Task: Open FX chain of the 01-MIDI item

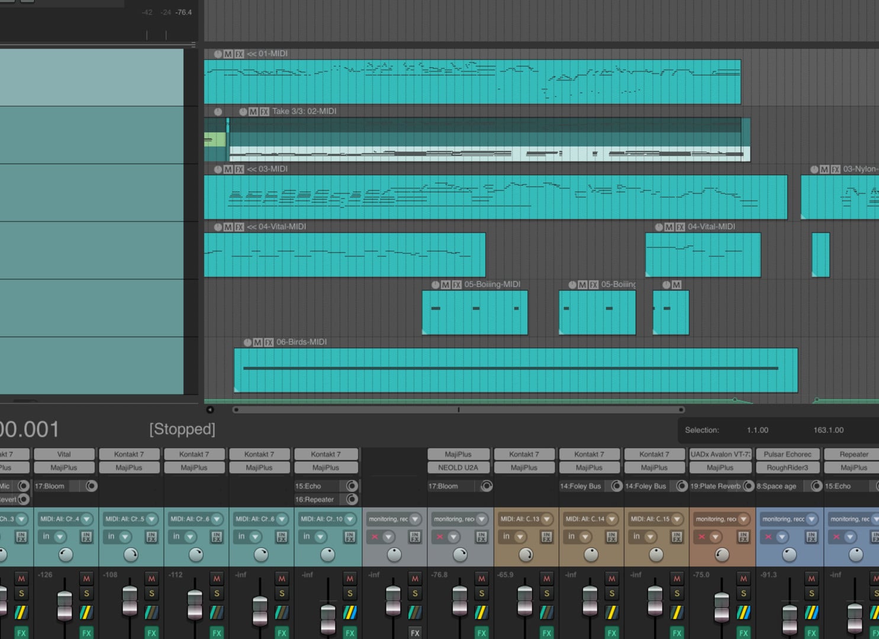Action: [239, 54]
